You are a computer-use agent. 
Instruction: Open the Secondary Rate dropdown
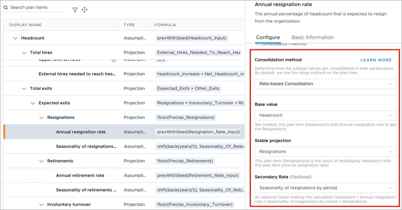(x=325, y=188)
